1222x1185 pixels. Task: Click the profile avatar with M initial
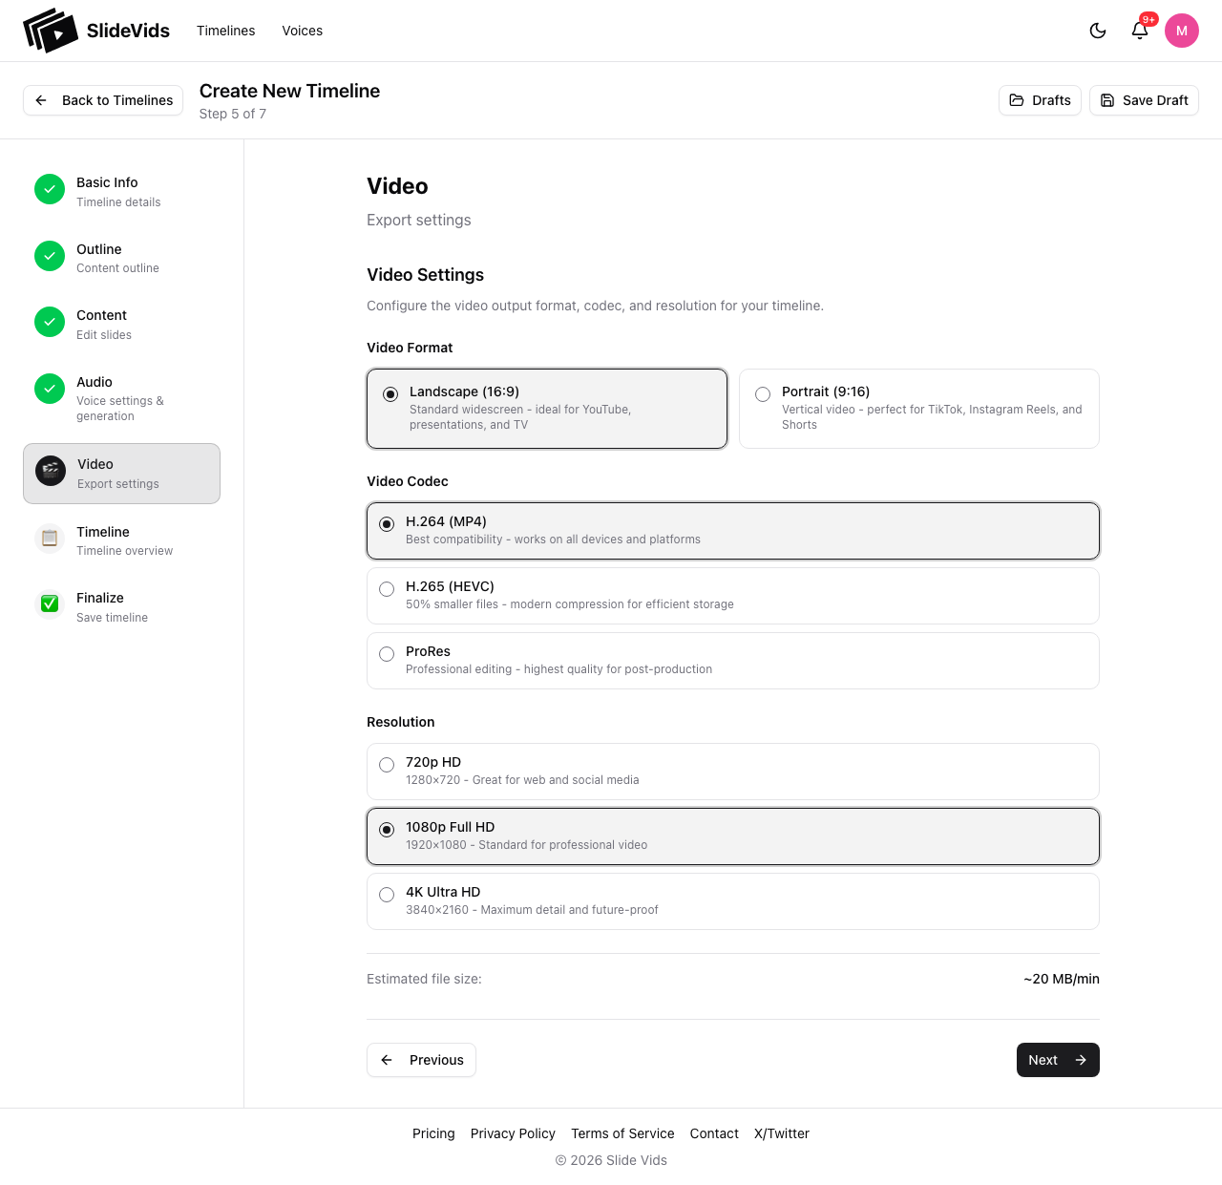pos(1181,30)
